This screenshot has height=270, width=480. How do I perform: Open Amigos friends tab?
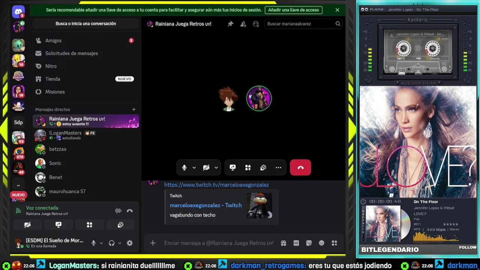coord(86,40)
